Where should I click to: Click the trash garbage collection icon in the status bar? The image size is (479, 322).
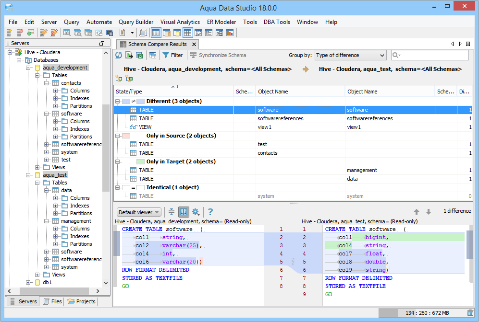click(470, 313)
